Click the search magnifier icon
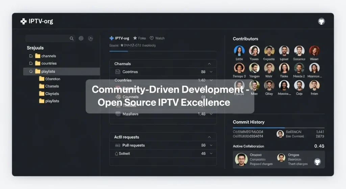 coord(72,39)
